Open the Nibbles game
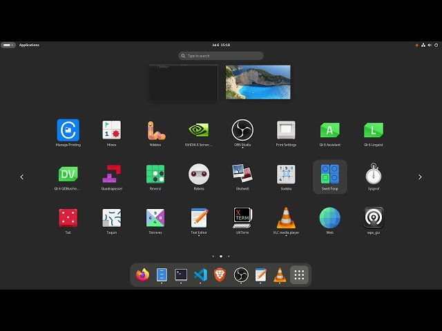 pos(155,133)
